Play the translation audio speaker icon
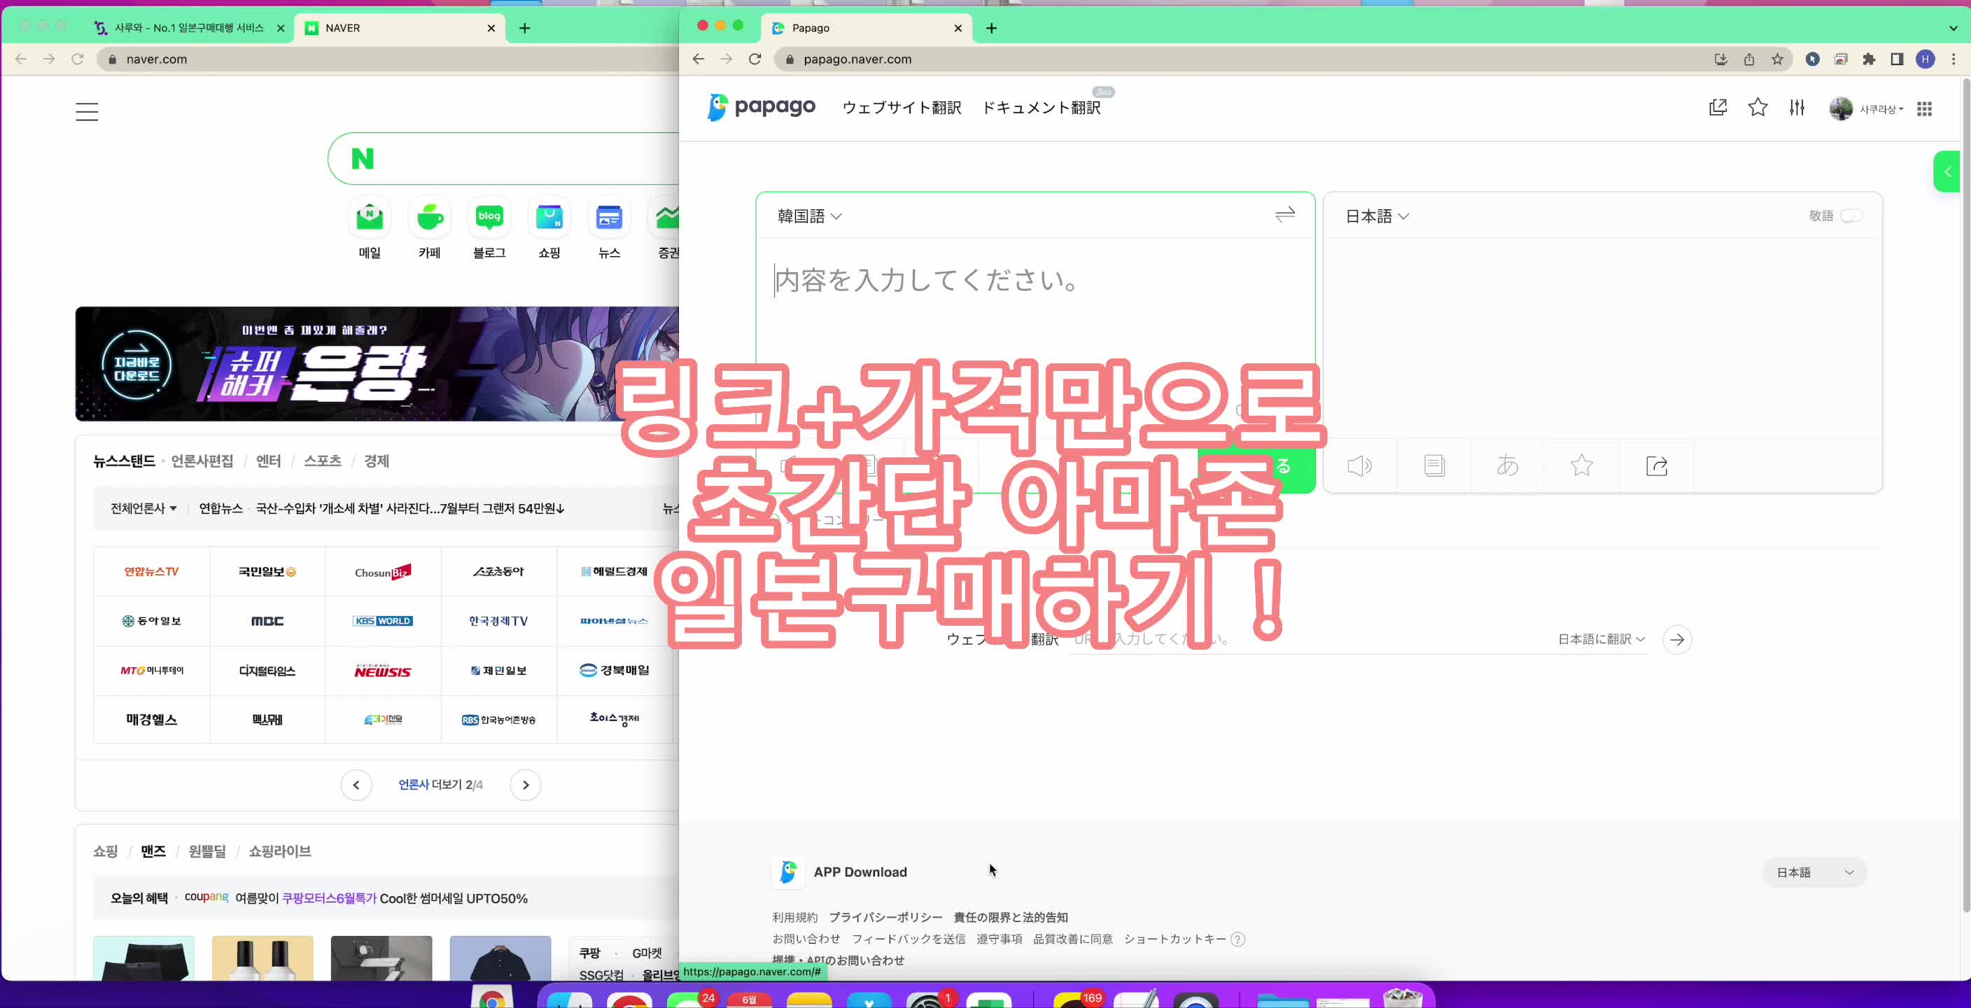Viewport: 1971px width, 1008px height. pyautogui.click(x=1359, y=465)
